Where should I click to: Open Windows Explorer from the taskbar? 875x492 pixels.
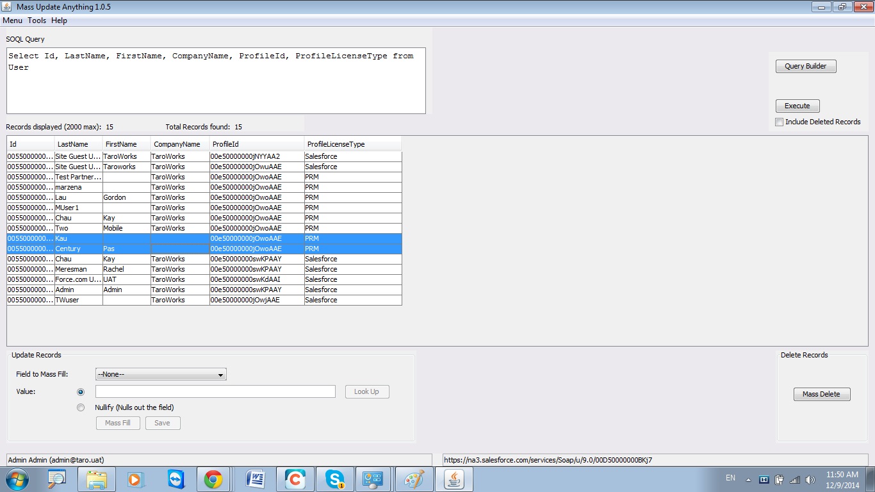tap(97, 479)
